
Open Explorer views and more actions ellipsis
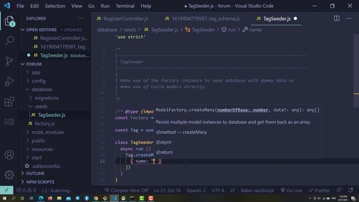click(x=81, y=19)
